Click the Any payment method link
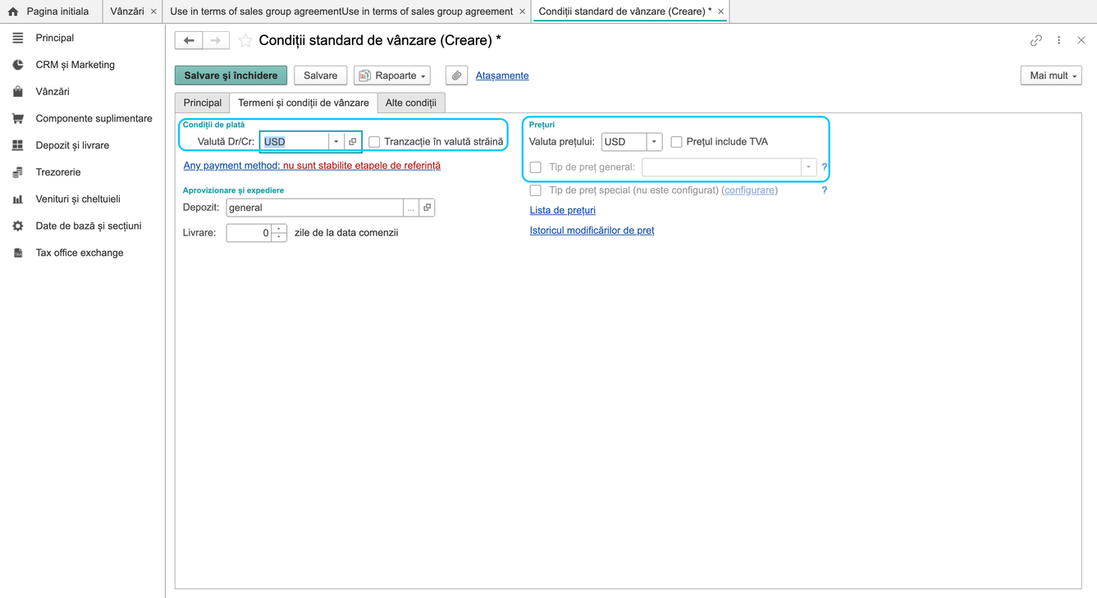 (312, 166)
